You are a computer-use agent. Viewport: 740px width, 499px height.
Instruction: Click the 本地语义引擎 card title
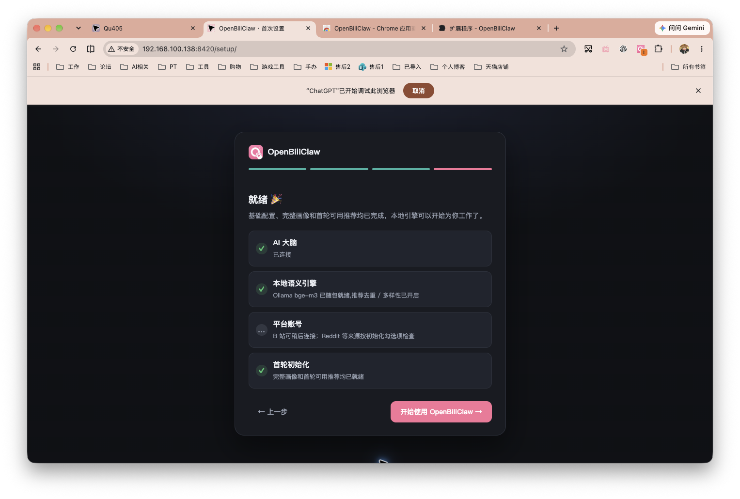pos(295,283)
